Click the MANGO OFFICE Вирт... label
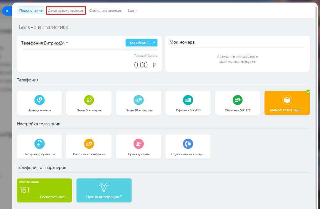The width and height of the screenshot is (320, 209). [x=287, y=110]
